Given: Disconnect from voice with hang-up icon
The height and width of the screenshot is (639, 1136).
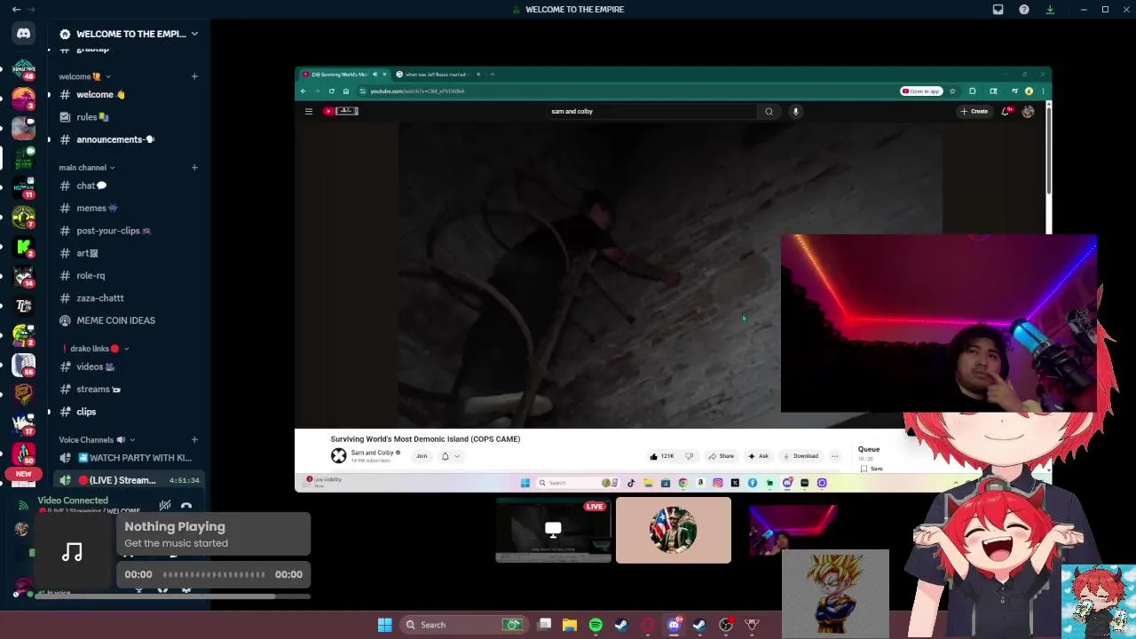Looking at the screenshot, I should (x=186, y=507).
